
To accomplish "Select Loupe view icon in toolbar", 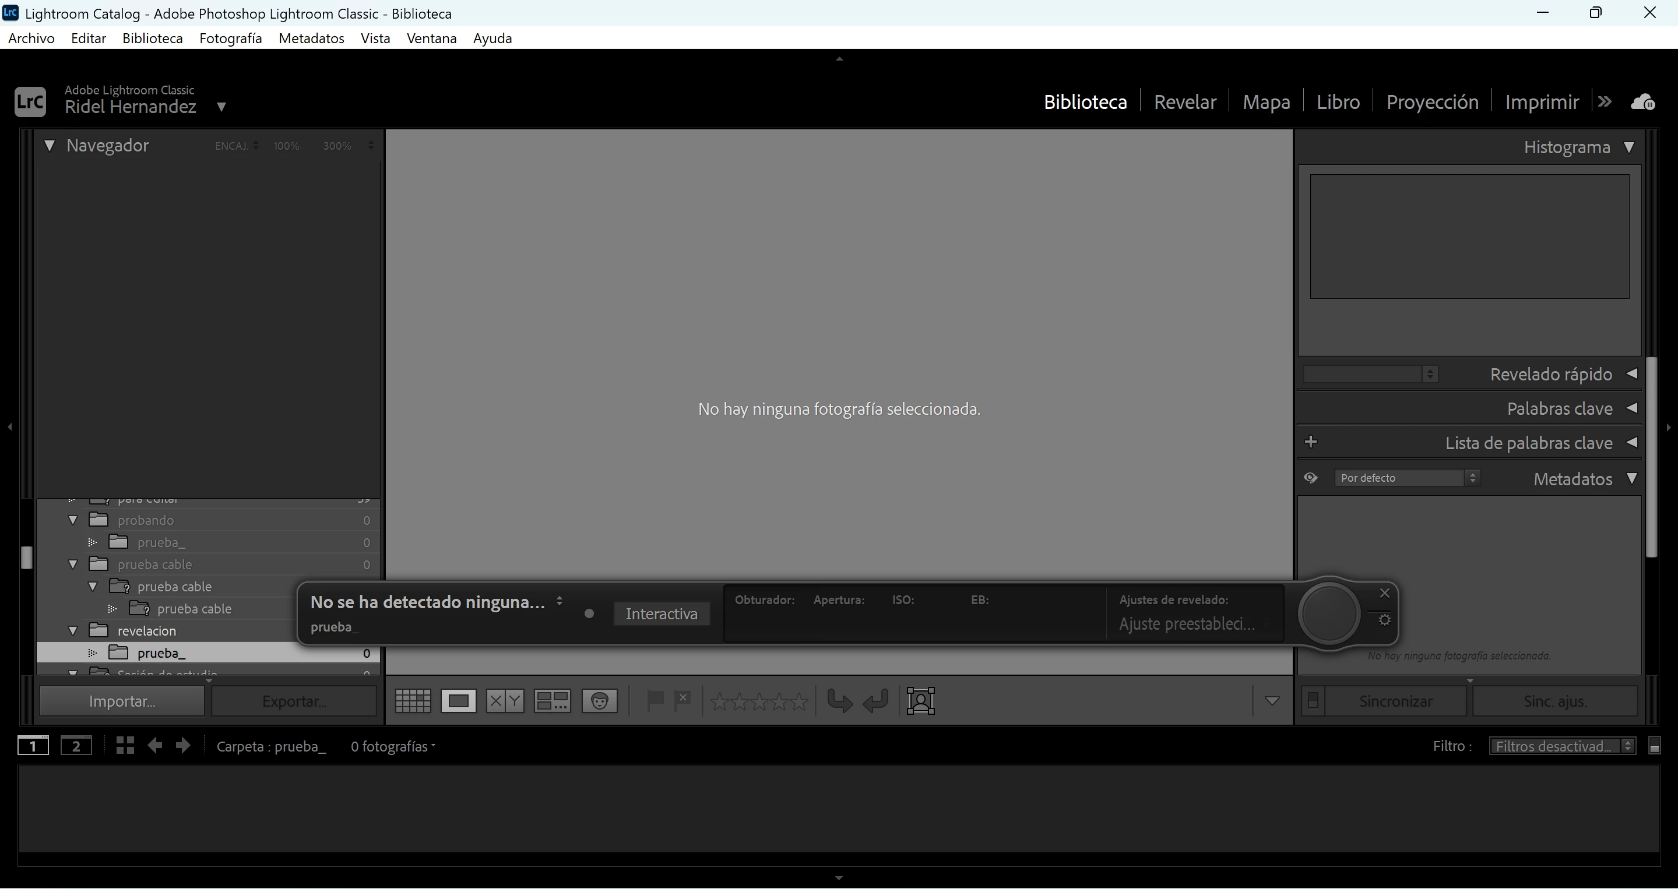I will 458,701.
